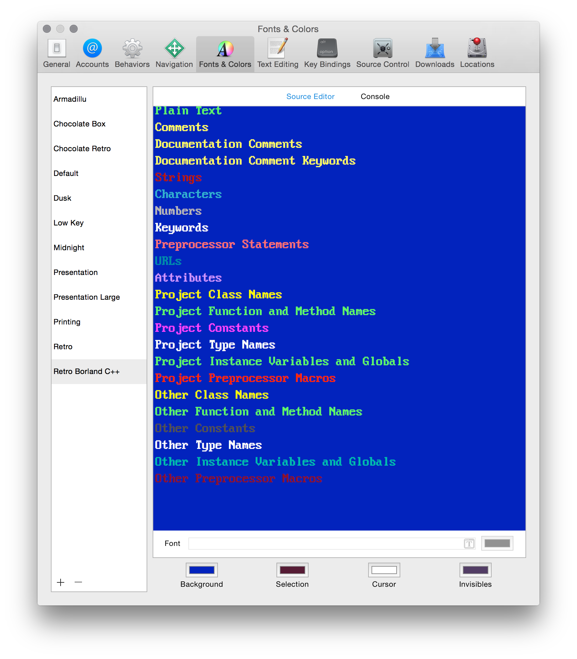Select the Retro theme

99,347
